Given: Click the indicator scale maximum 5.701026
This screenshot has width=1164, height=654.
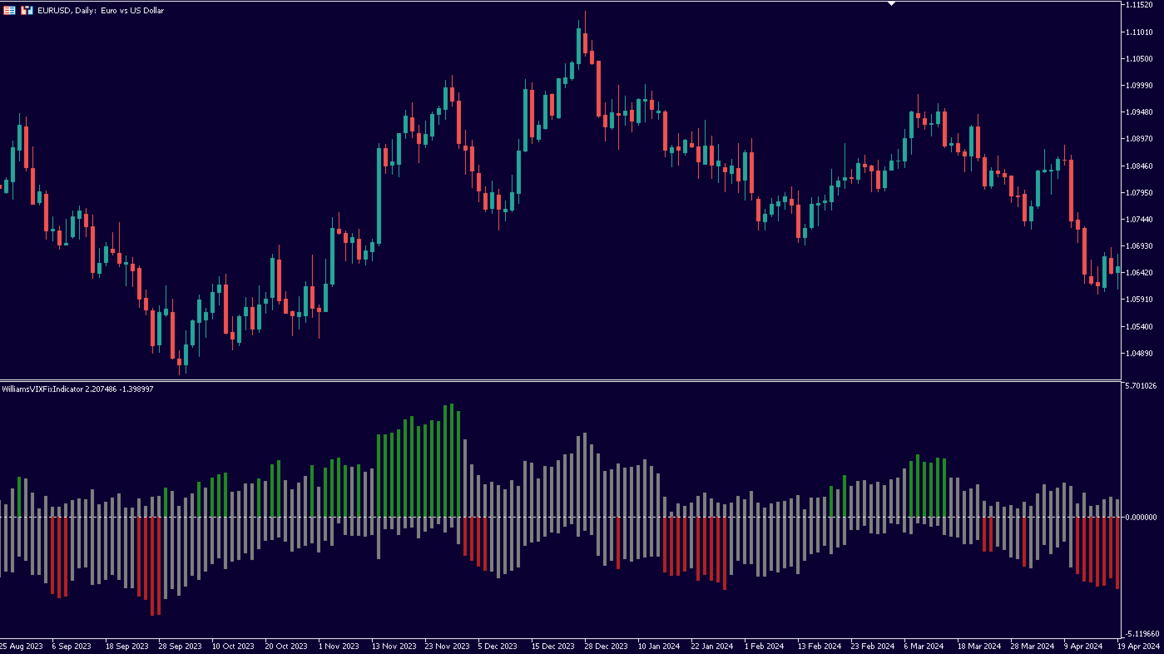Looking at the screenshot, I should 1140,386.
